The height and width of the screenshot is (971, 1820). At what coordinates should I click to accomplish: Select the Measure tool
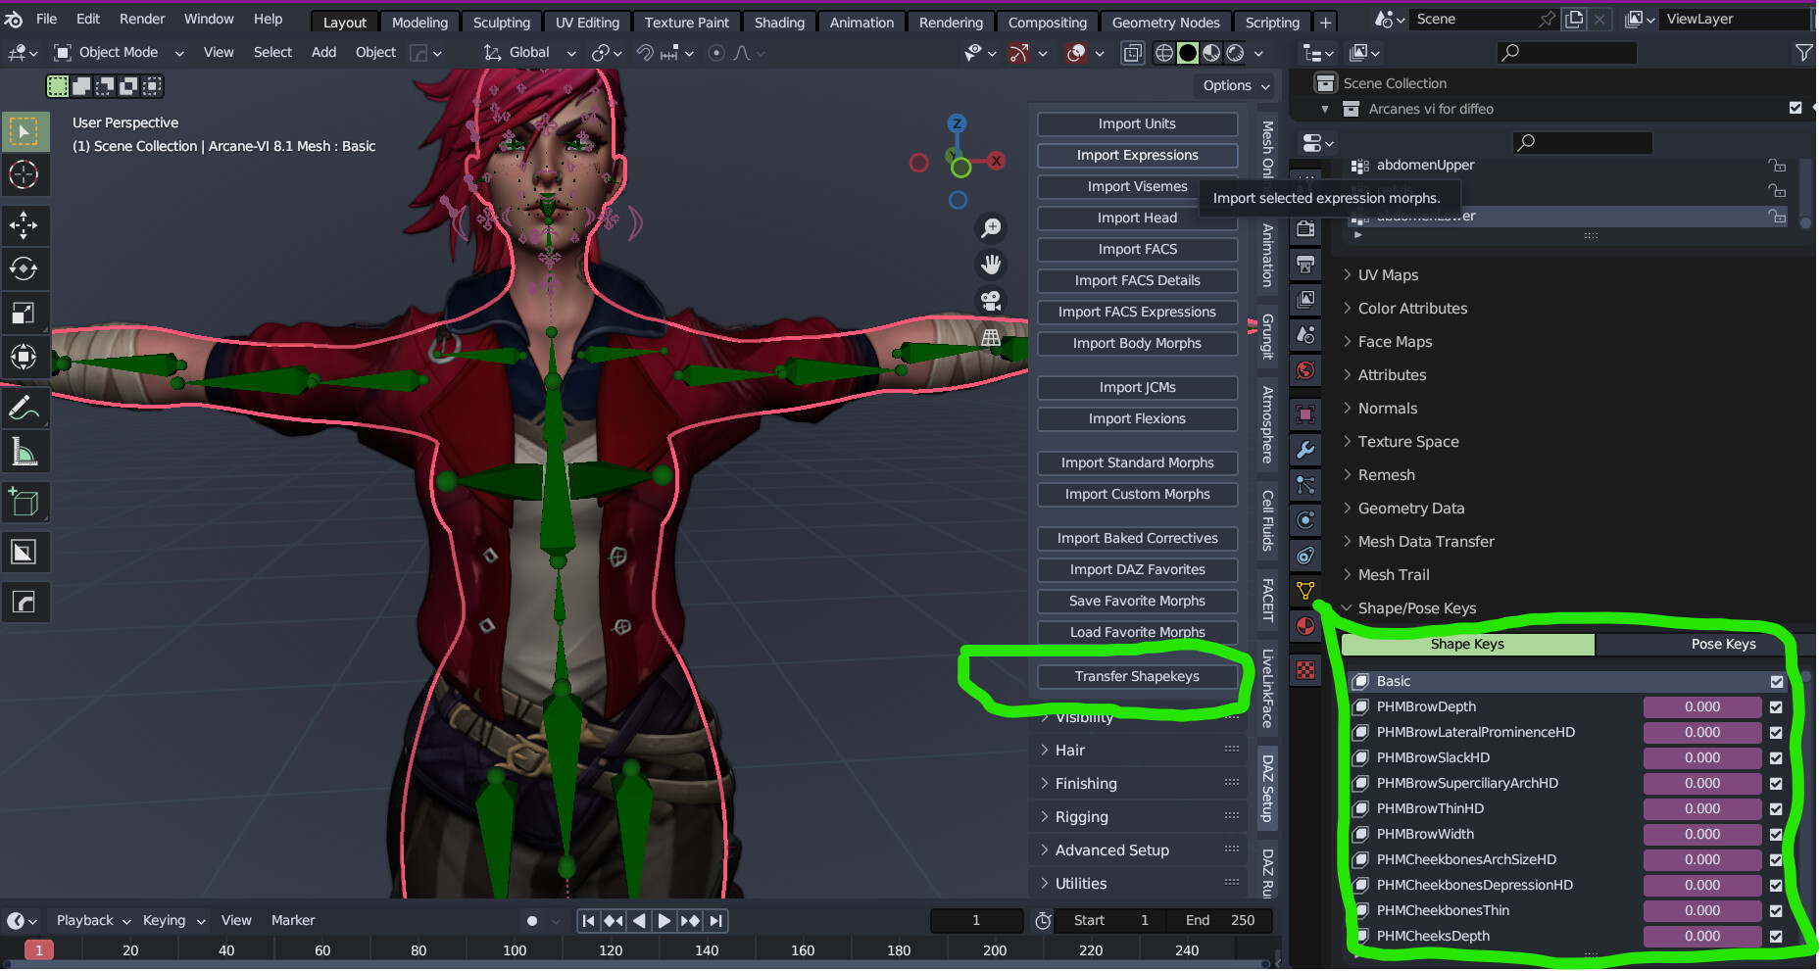coord(24,452)
